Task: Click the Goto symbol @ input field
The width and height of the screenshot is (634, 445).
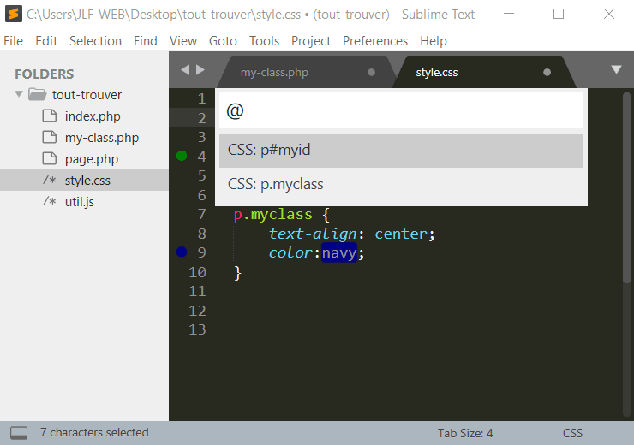Action: tap(401, 110)
